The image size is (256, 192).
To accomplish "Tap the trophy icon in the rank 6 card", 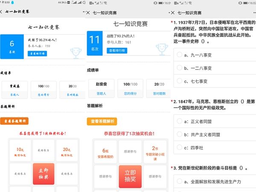I will (74, 50).
